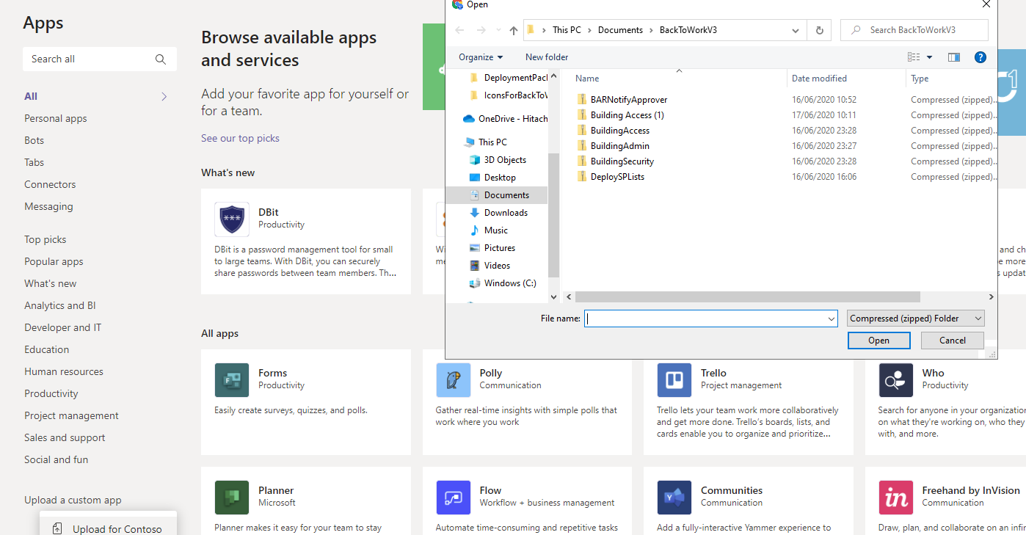Refresh the BackToWorkV3 folder view
Image resolution: width=1026 pixels, height=535 pixels.
tap(819, 30)
